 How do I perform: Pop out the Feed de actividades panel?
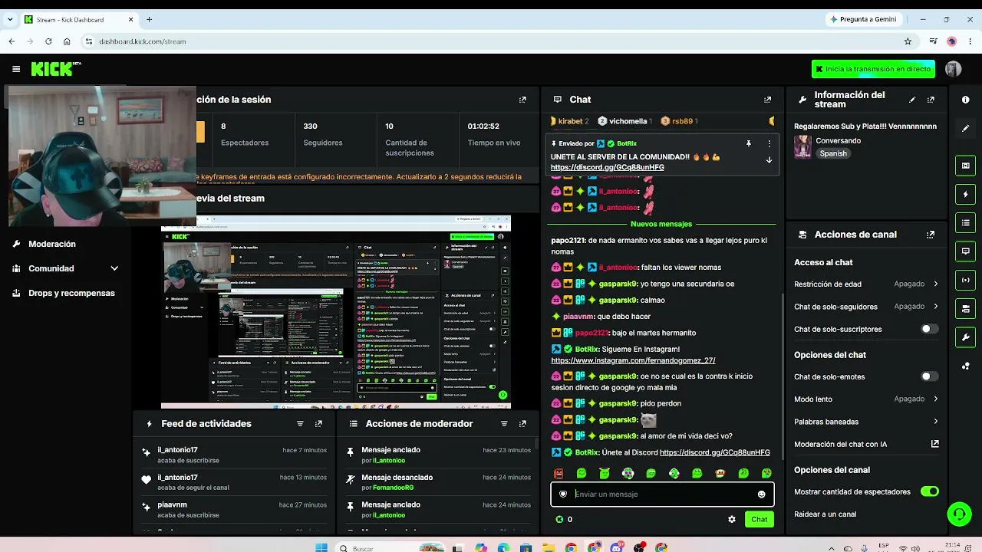click(318, 423)
